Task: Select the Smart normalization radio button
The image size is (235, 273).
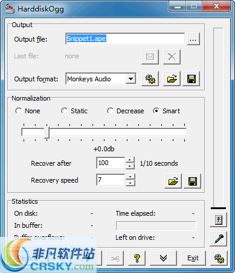Action: click(156, 111)
